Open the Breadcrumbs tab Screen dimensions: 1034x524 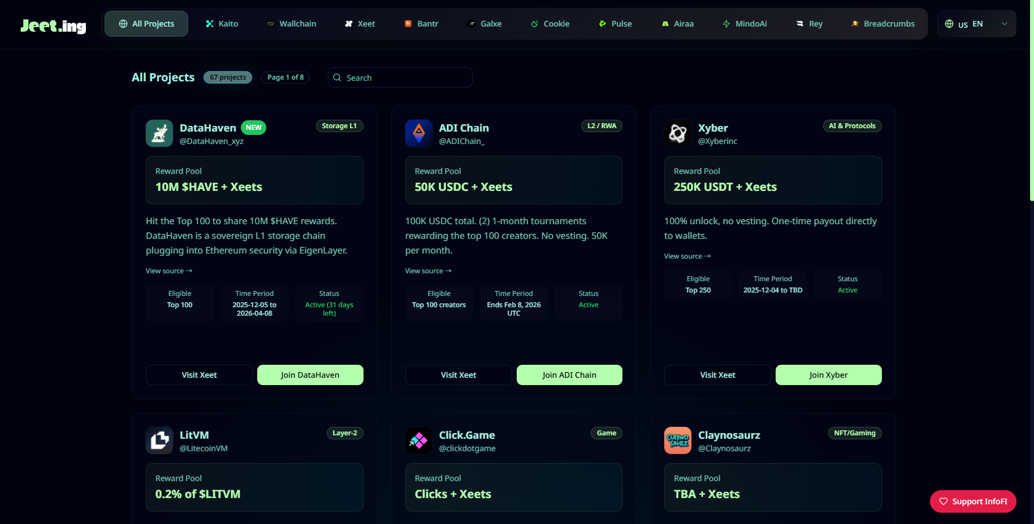coord(882,24)
